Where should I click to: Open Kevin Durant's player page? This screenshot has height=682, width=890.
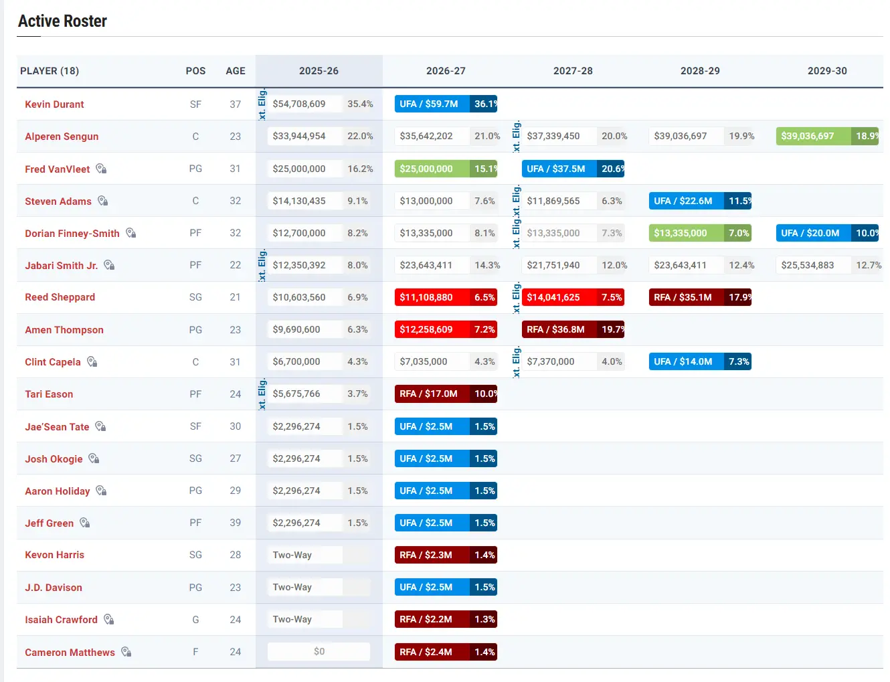(x=54, y=104)
